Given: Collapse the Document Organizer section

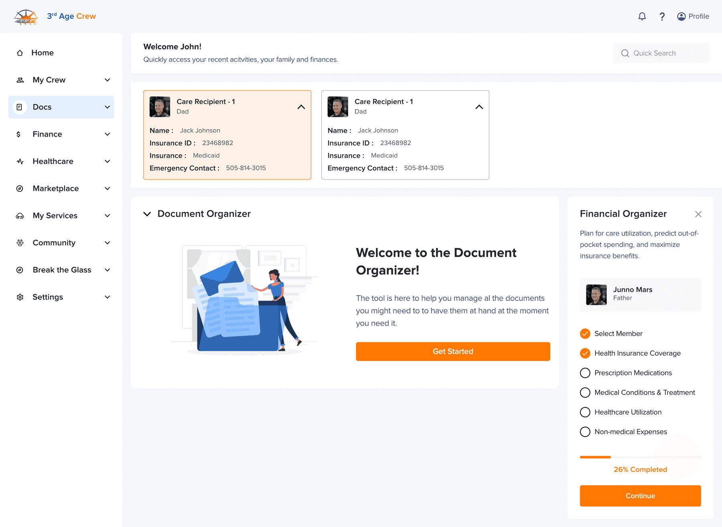Looking at the screenshot, I should point(147,214).
